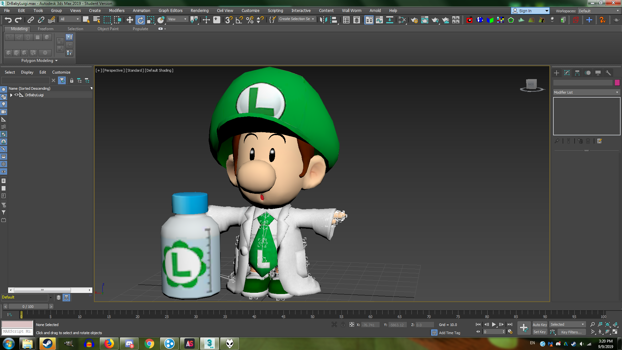This screenshot has height=350, width=622.
Task: Click the Redo arrow icon
Action: coord(18,20)
